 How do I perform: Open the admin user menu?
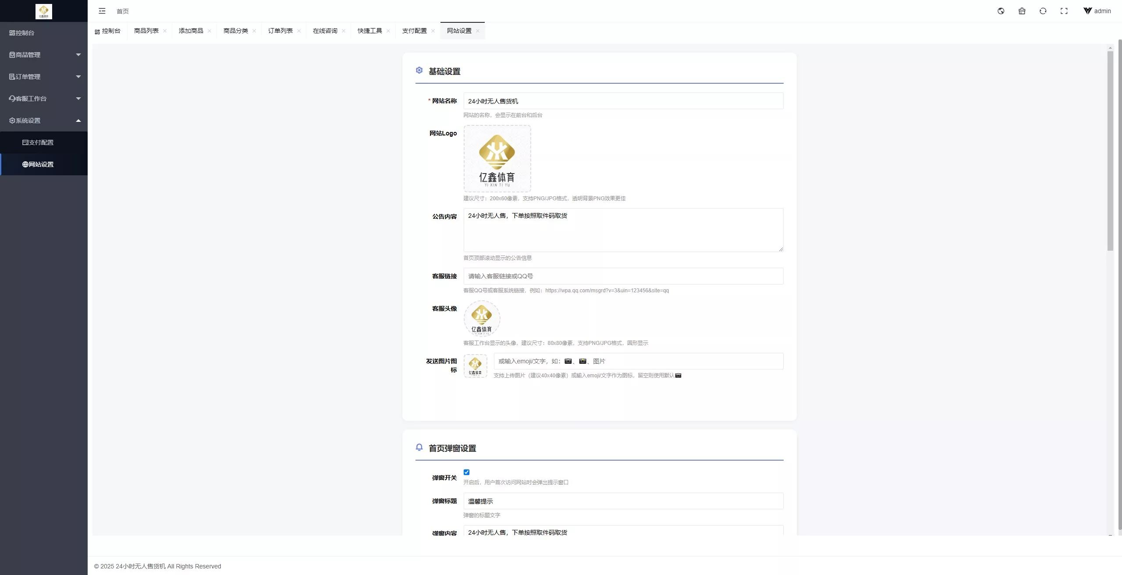1097,11
